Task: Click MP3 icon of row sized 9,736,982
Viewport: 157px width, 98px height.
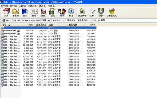Action: 2,42
